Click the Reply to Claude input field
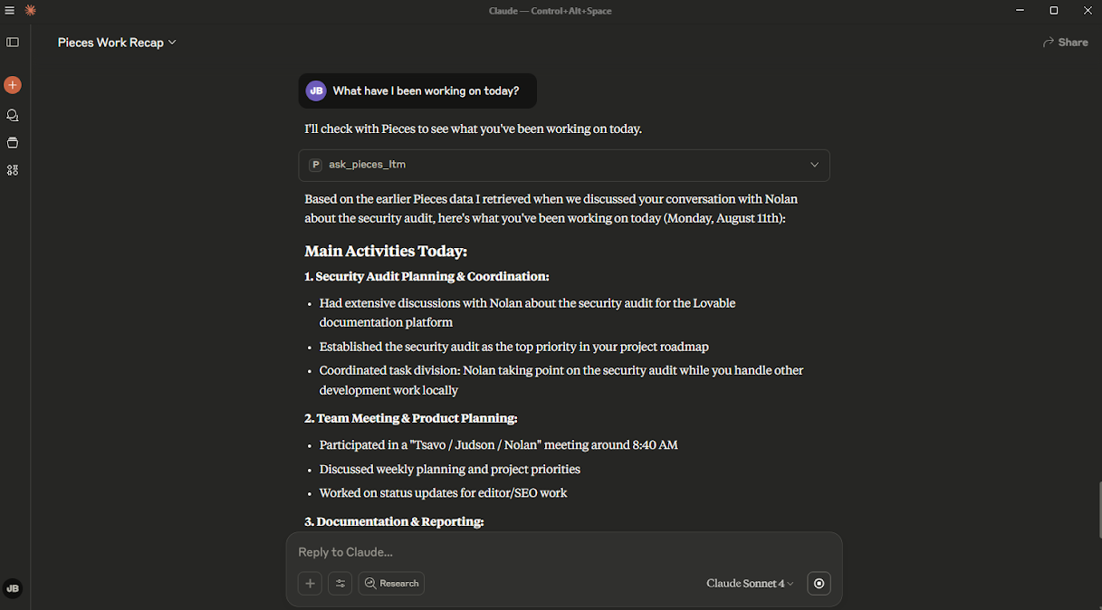 [x=563, y=552]
